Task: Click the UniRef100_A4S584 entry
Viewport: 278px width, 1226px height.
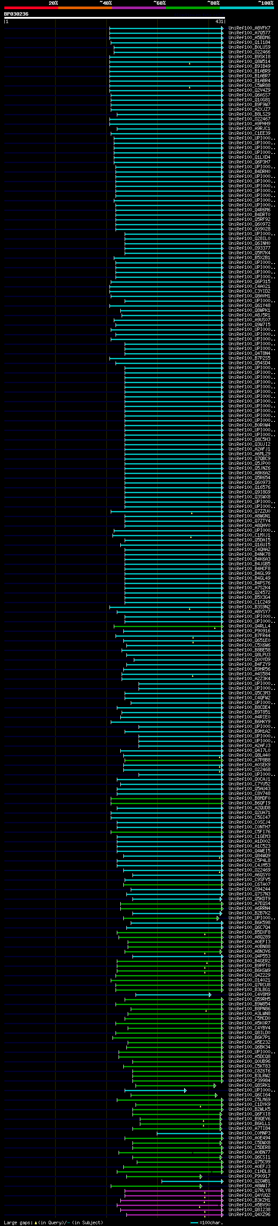Action: coord(249,673)
